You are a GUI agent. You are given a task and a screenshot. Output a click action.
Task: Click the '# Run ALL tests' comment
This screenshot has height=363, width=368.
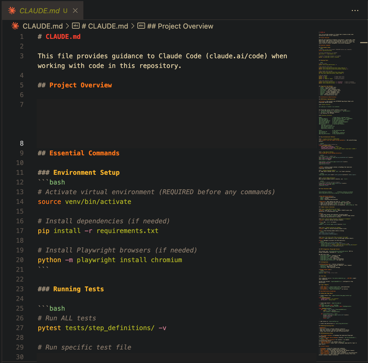coord(67,318)
